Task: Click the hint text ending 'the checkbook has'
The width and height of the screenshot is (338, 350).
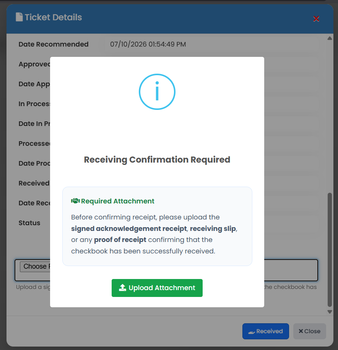Action: click(290, 287)
